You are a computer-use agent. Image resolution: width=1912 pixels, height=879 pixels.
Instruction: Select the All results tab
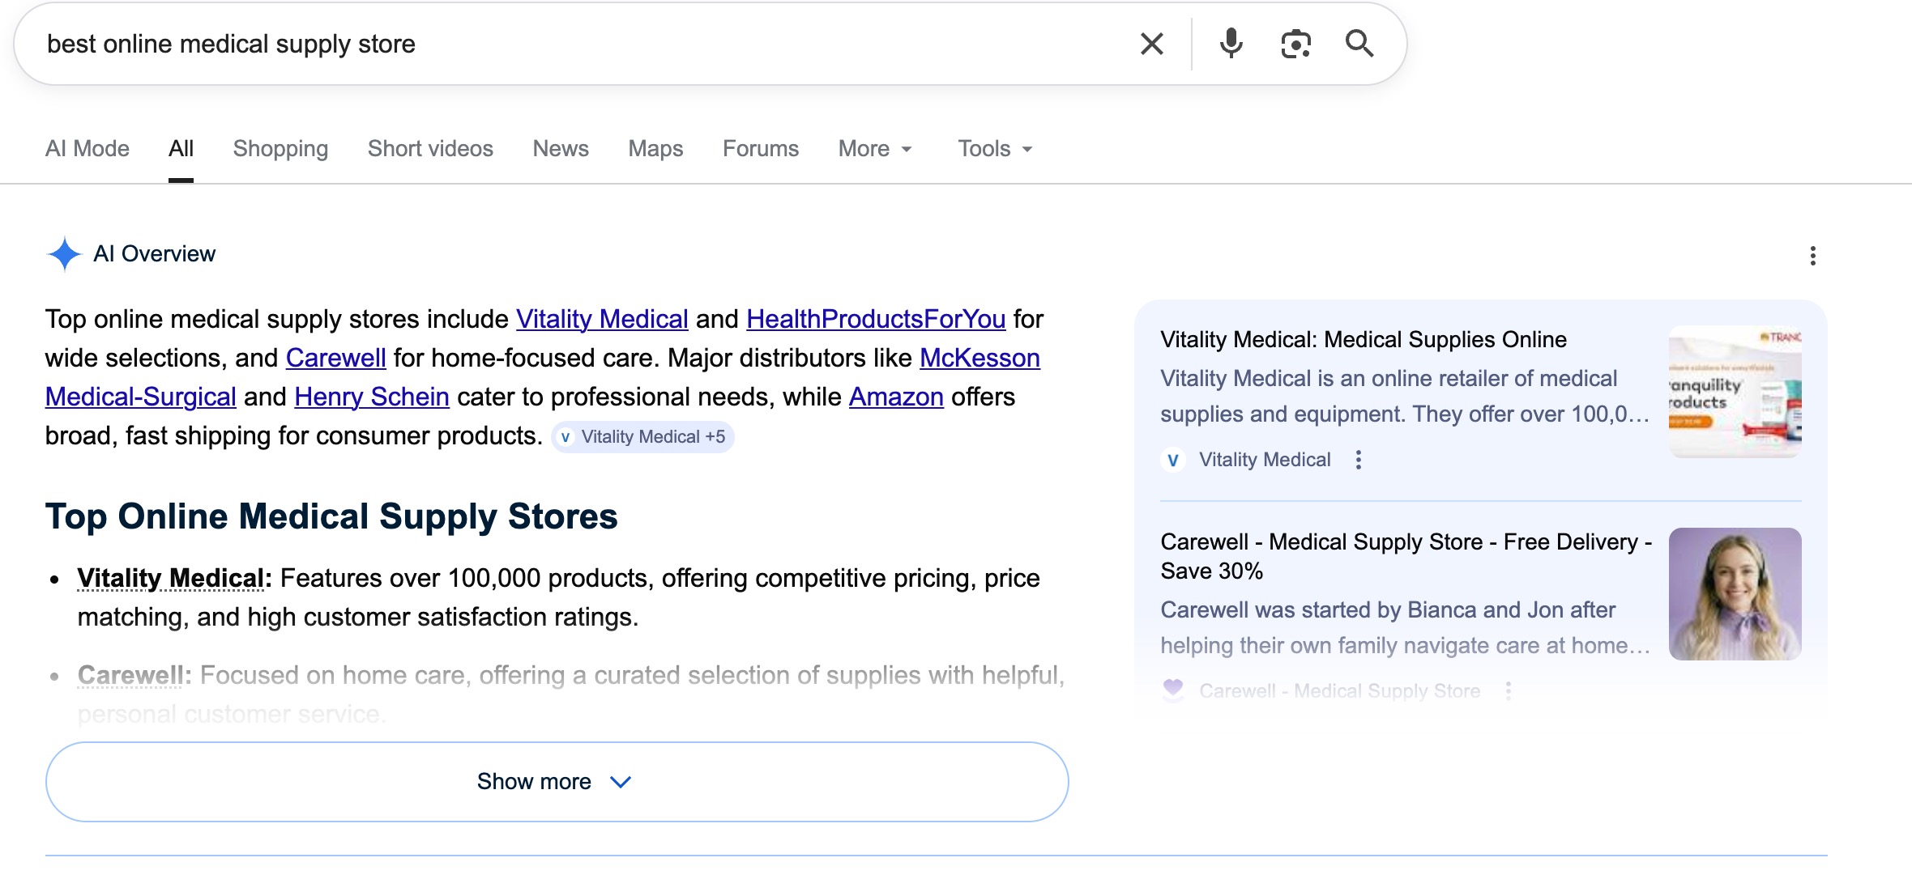point(181,149)
